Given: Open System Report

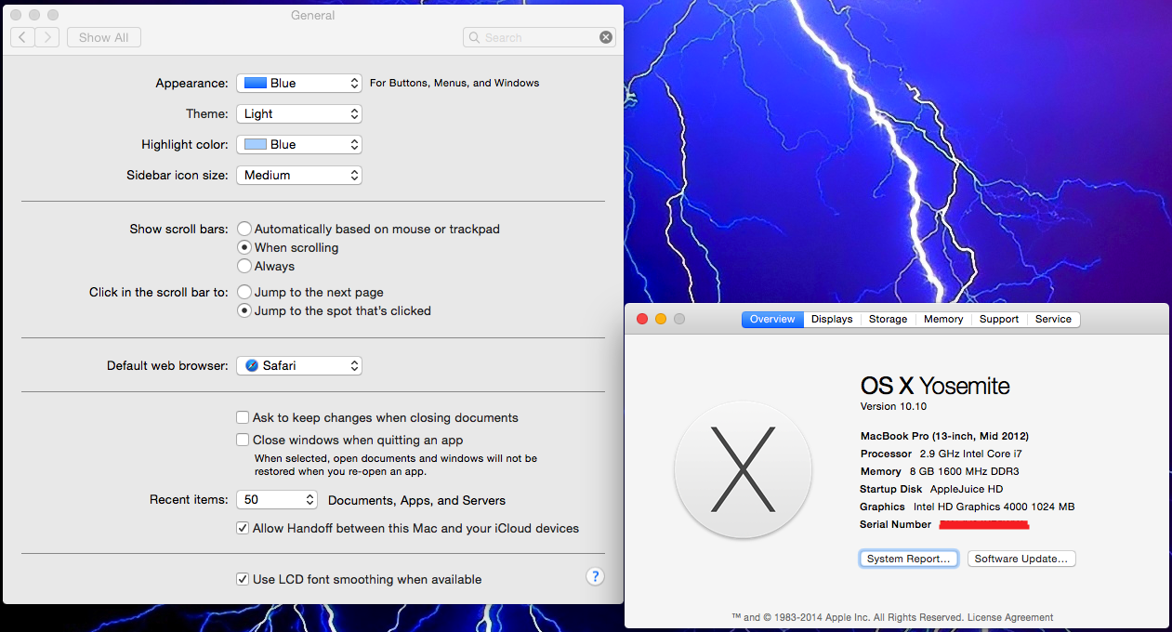Looking at the screenshot, I should click(x=909, y=559).
